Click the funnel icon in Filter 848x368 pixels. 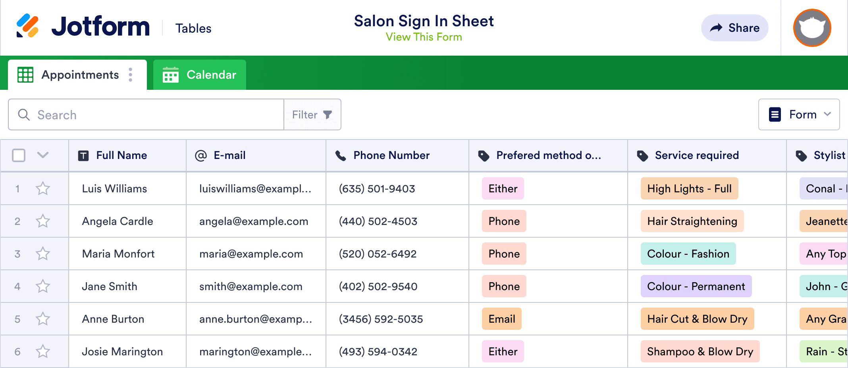[x=328, y=115]
